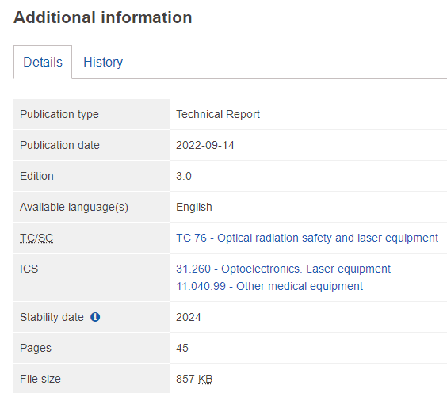Screen dimensions: 447x393
Task: Click the ICS label cell
Action: pos(91,277)
